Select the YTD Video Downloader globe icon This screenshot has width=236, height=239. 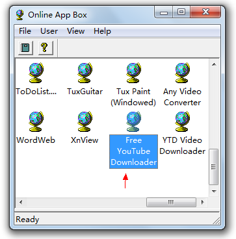coord(182,121)
